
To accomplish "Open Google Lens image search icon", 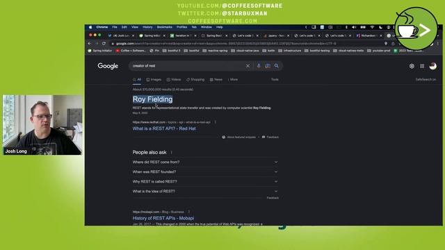I will click(x=268, y=66).
